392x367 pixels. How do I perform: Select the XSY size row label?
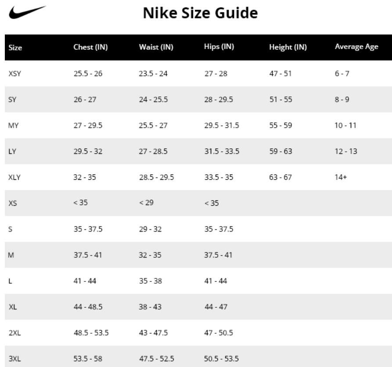click(15, 74)
